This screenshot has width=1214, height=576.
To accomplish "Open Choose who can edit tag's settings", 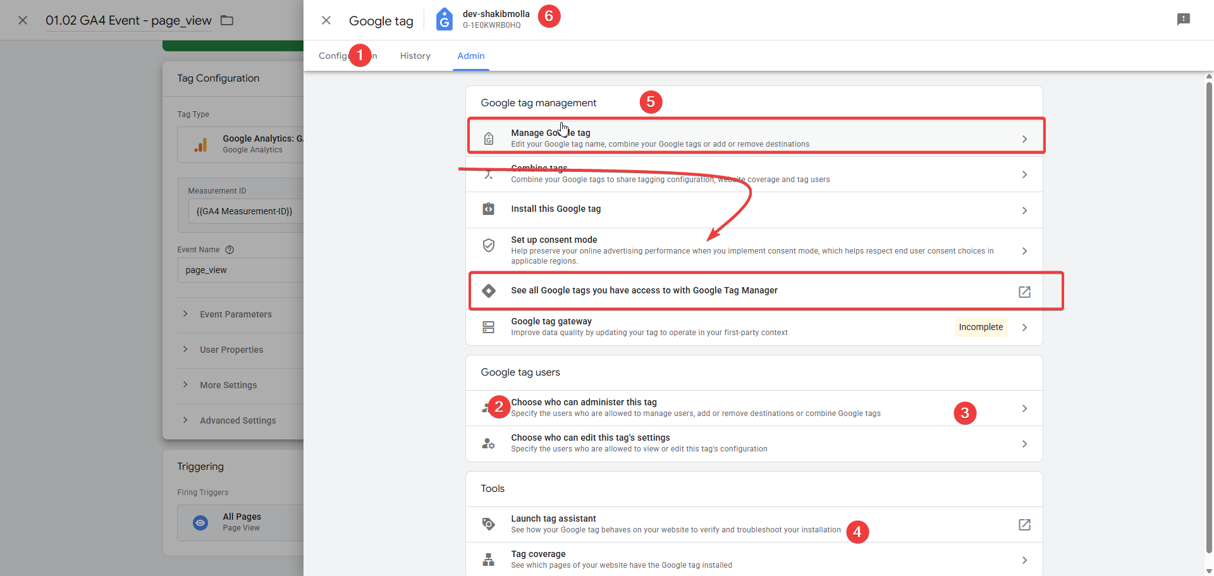I will (754, 443).
